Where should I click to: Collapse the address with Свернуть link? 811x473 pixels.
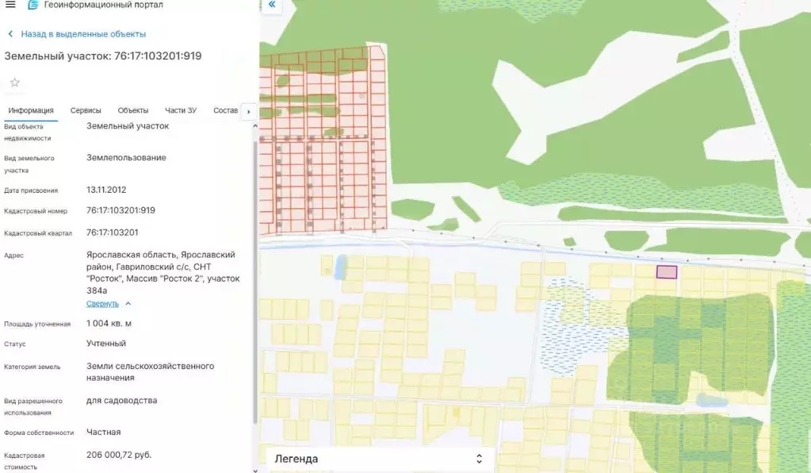click(x=102, y=303)
